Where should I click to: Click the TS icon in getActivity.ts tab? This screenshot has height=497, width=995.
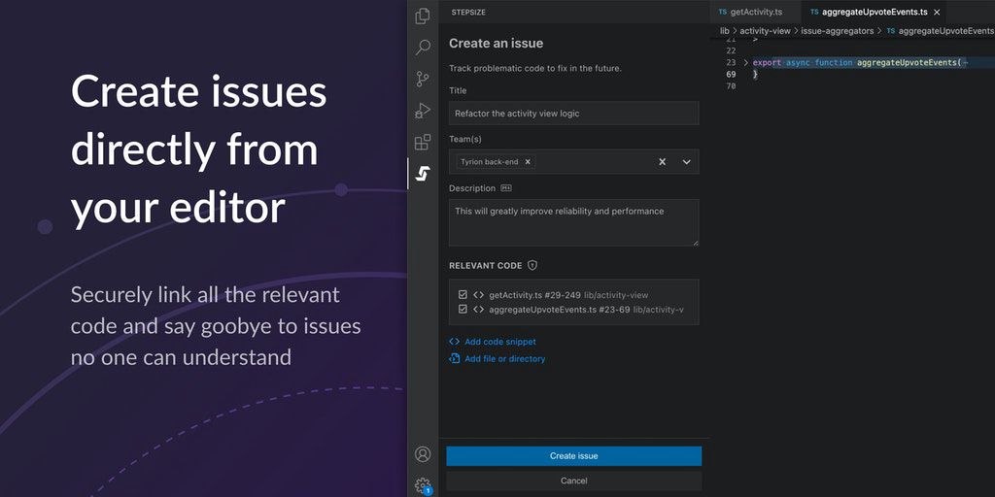723,12
